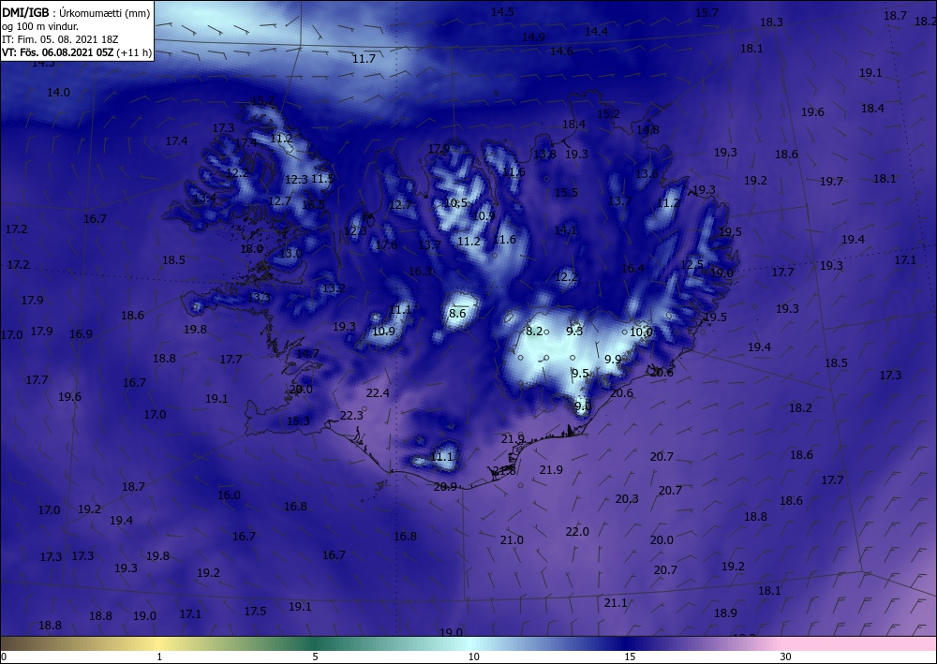The width and height of the screenshot is (937, 664).
Task: Click the value 9.3 over the glacier
Action: (574, 331)
